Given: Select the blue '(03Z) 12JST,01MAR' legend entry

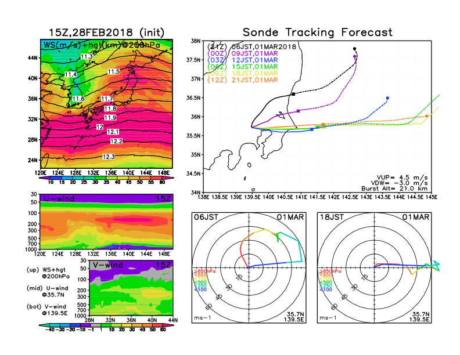Looking at the screenshot, I should [242, 60].
